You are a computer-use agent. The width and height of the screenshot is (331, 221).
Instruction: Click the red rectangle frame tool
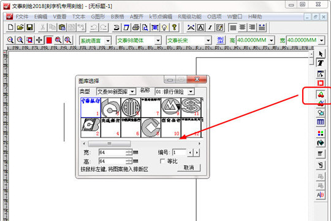(x=321, y=83)
